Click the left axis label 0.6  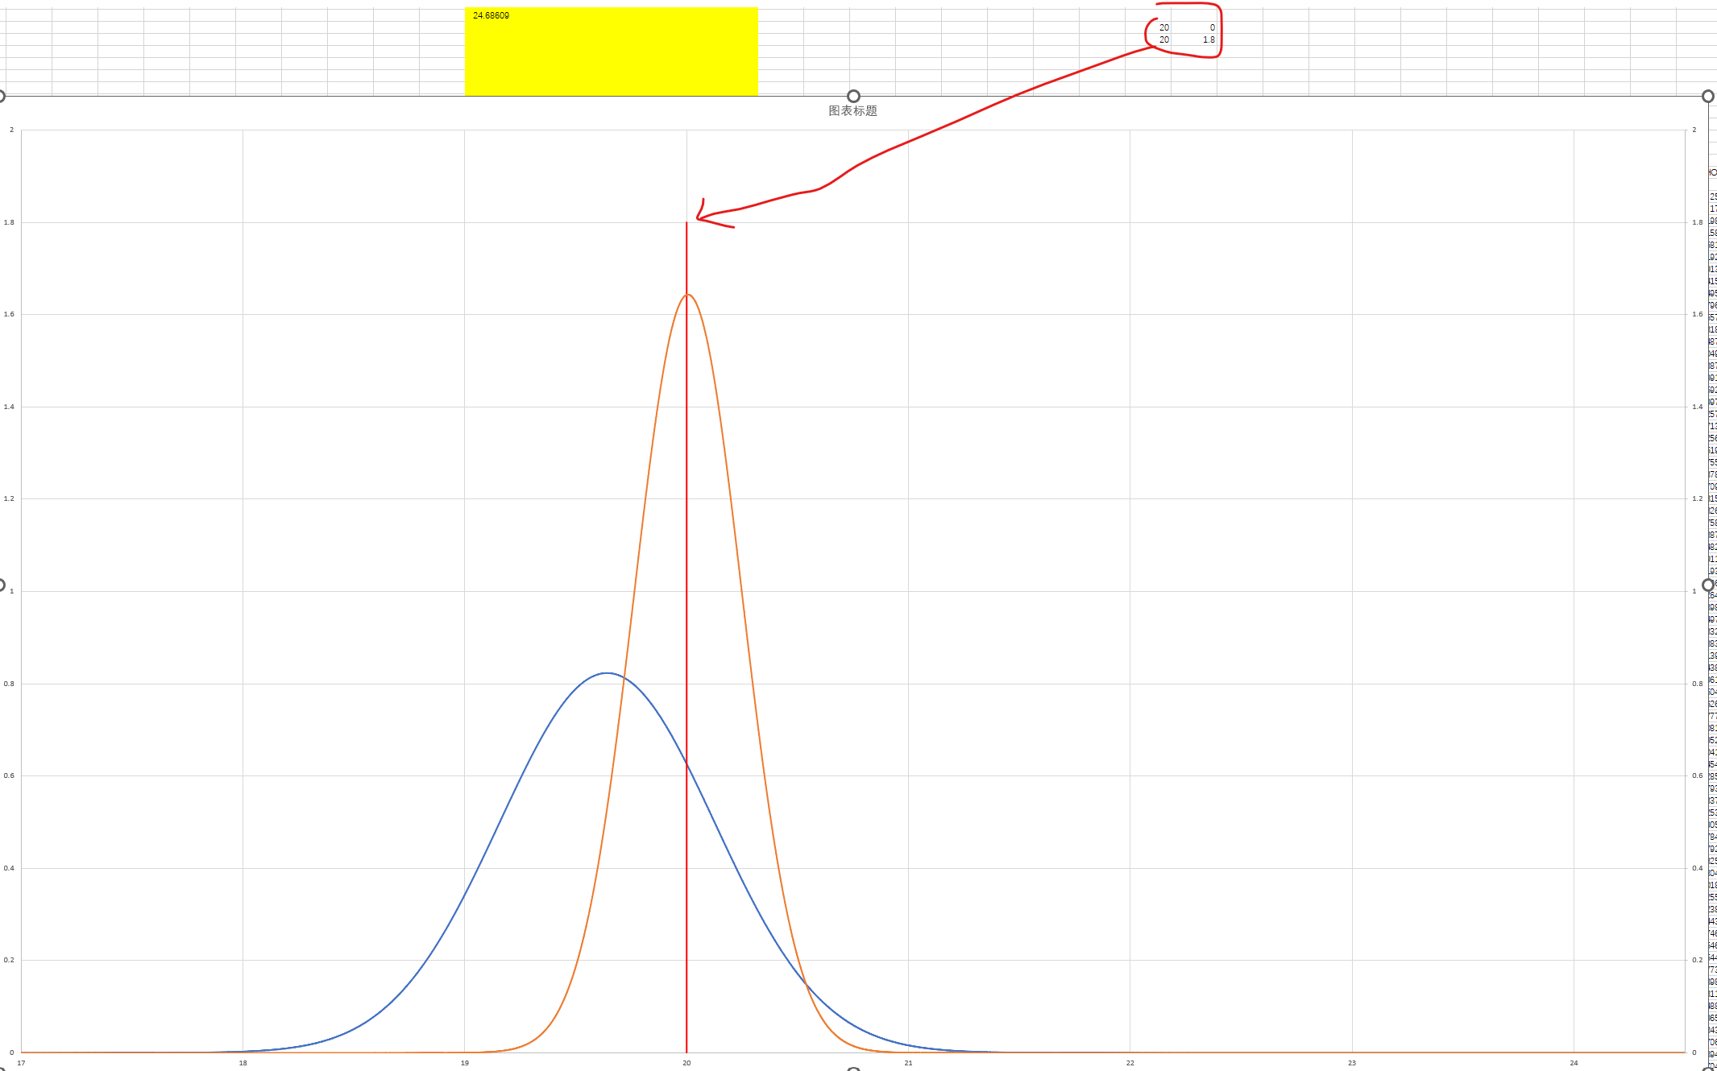[9, 775]
